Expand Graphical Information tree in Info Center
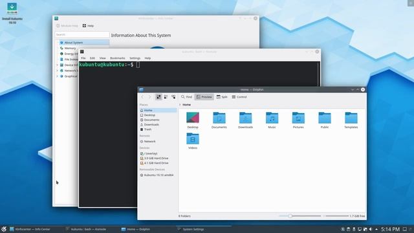The image size is (414, 233). (x=58, y=76)
